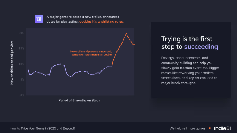Select the 10% y-axis label

(x=21, y=64)
